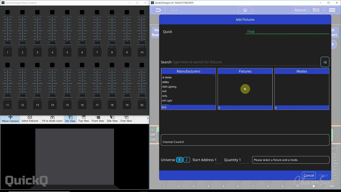Click the number 4 fader label
Viewport: 341px width, 192px height.
(x=52, y=52)
